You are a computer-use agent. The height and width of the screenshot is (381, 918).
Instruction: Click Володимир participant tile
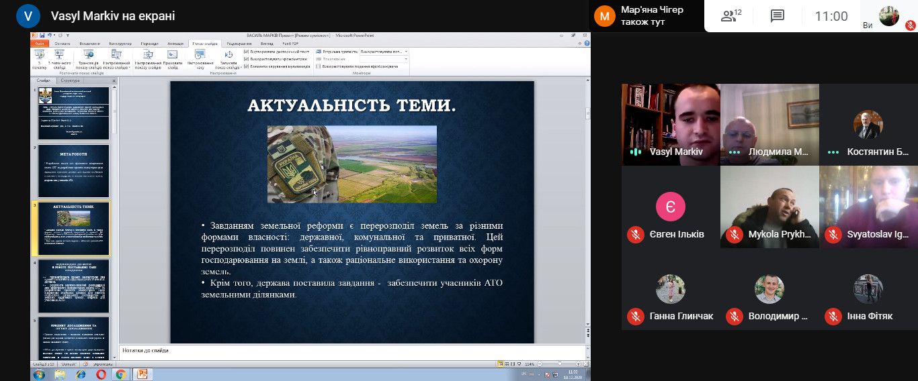(769, 289)
